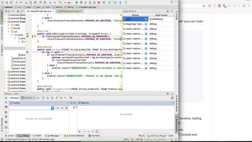Open the Structure side tool window
Image resolution: width=252 pixels, height=142 pixels.
2,33
